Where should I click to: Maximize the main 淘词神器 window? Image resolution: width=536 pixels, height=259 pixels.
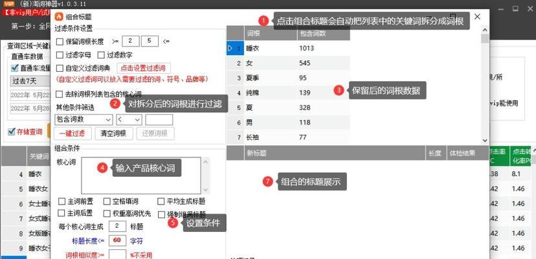pos(515,8)
